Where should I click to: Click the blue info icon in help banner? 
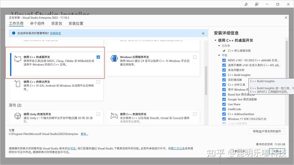click(x=14, y=33)
